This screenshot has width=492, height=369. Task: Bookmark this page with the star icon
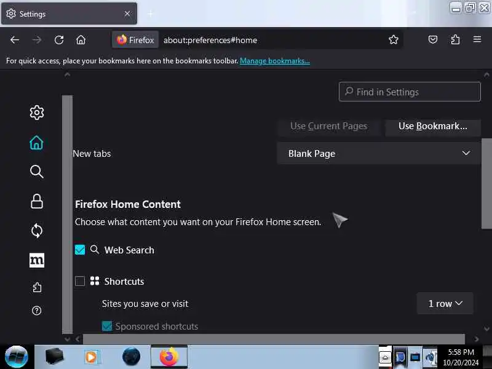[x=394, y=39]
